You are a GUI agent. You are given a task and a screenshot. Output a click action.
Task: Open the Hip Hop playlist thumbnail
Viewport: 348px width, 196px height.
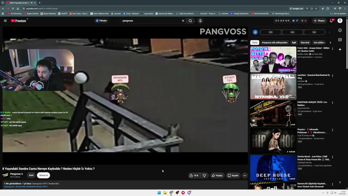pyautogui.click(x=273, y=141)
